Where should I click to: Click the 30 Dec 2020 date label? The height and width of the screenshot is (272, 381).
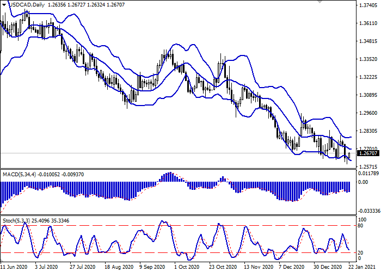(x=328, y=267)
